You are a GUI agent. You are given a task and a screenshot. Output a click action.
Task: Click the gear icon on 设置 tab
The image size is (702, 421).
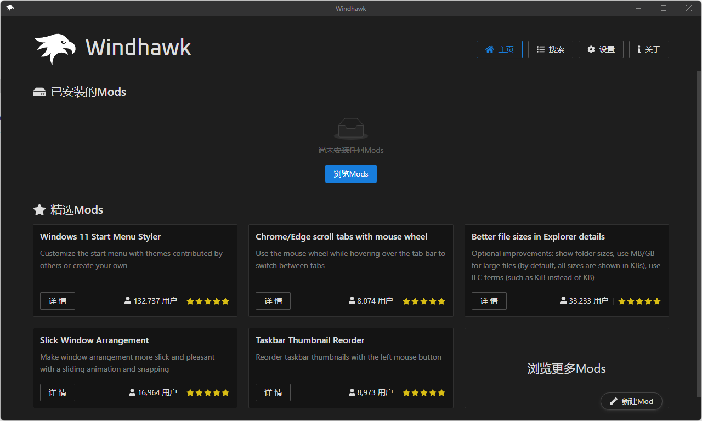pyautogui.click(x=591, y=49)
